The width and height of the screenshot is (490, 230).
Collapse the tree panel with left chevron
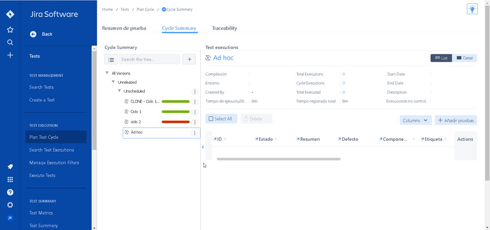pos(203,147)
